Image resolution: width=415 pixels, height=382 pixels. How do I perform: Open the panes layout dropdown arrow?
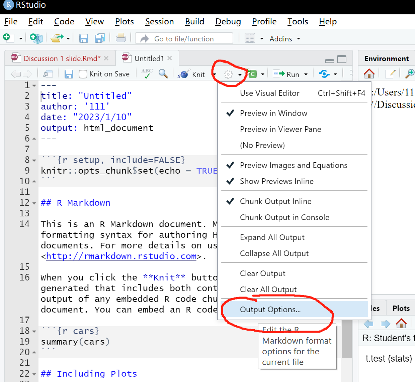(262, 39)
